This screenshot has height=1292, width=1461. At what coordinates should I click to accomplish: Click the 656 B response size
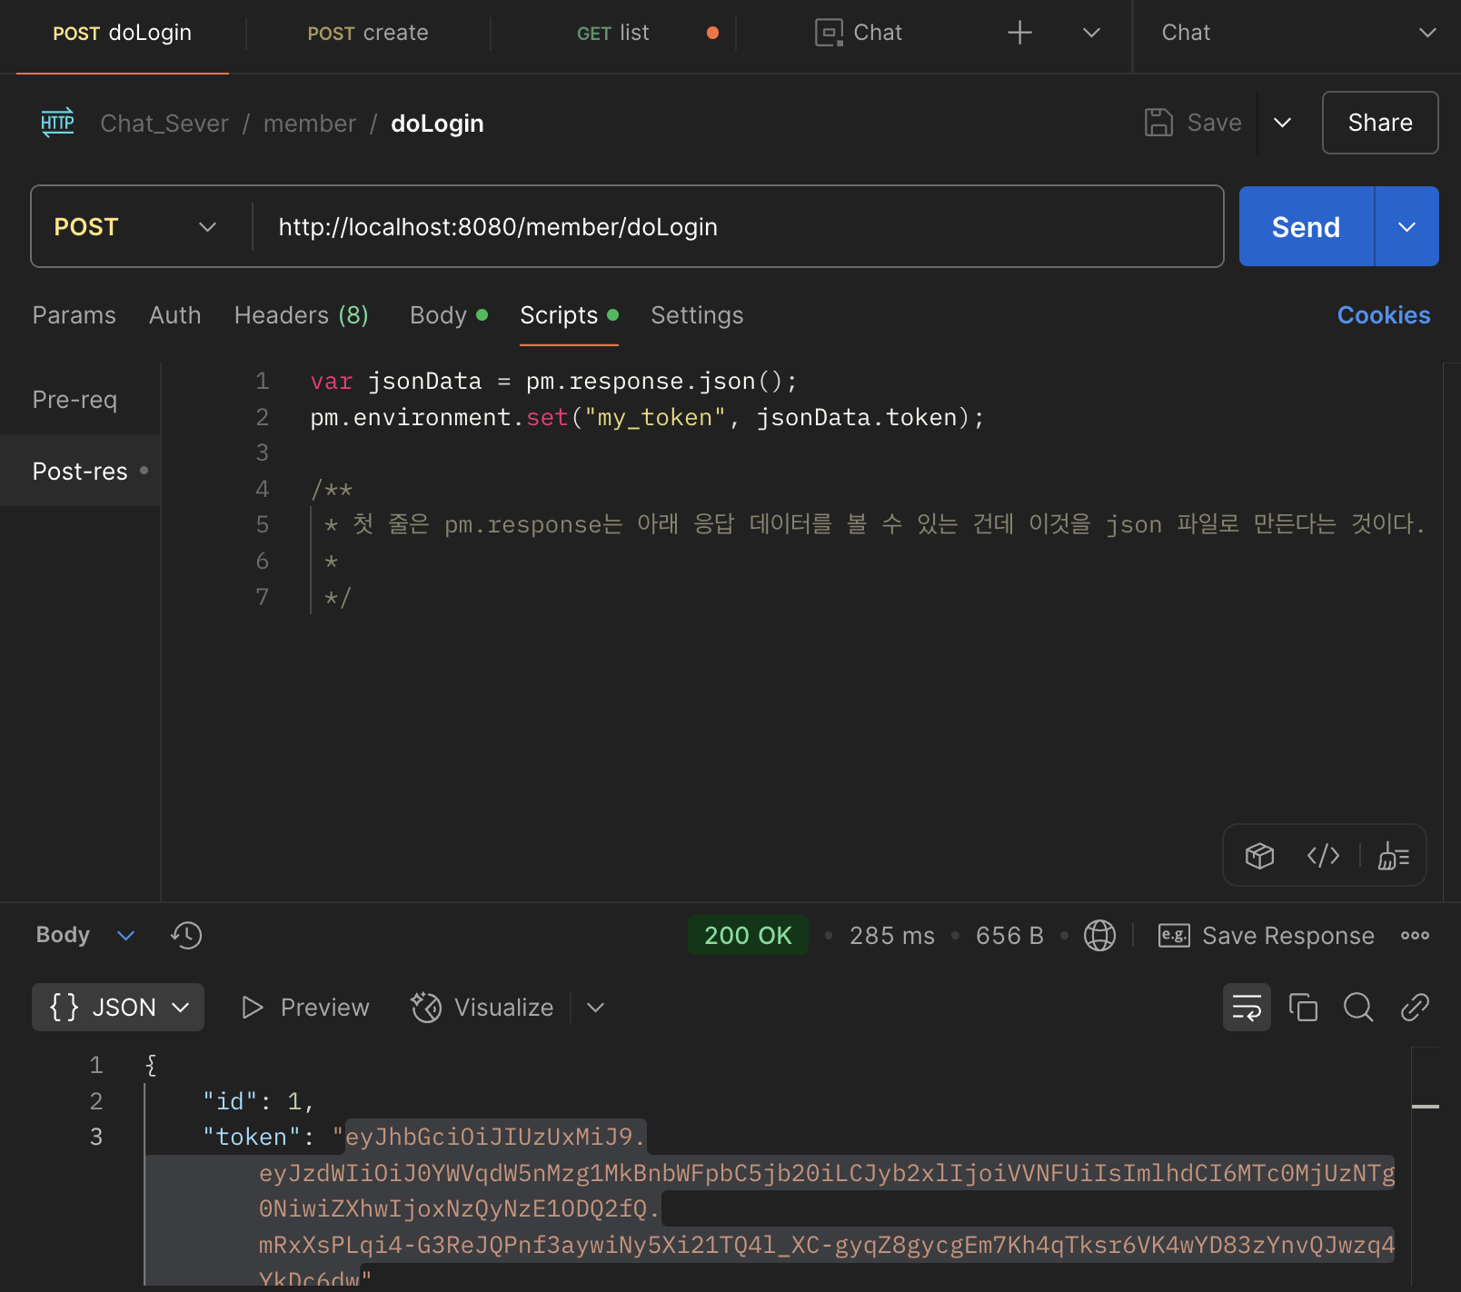1009,935
